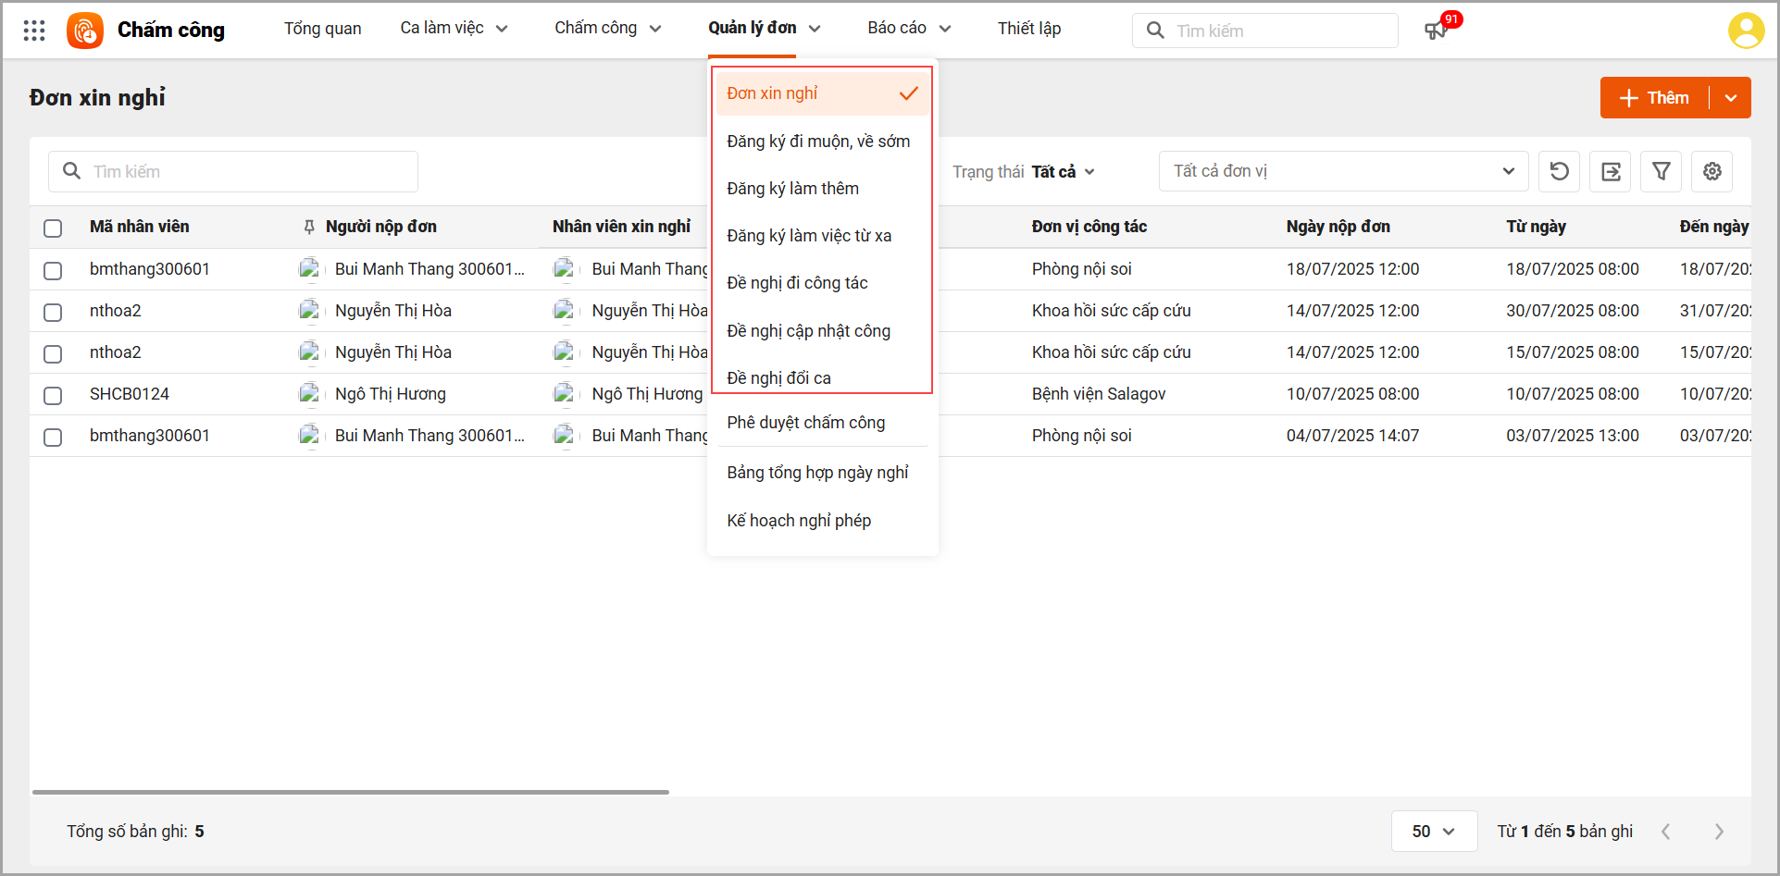Screen dimensions: 1780x876
Task: Click the notification megaphone icon
Action: pyautogui.click(x=1435, y=31)
